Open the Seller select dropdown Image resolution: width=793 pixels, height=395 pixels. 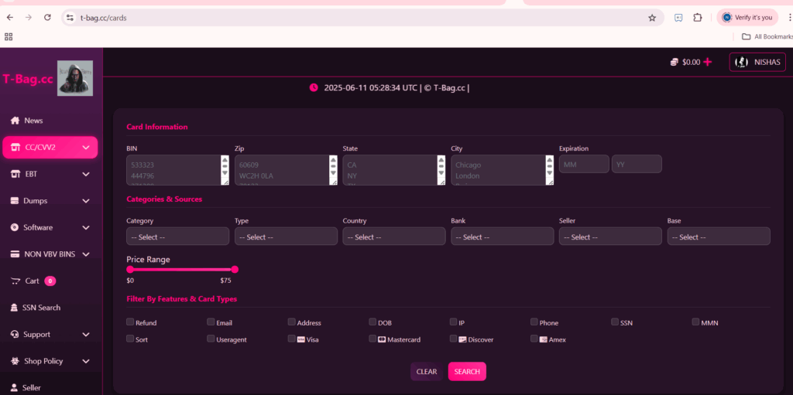[x=610, y=237]
